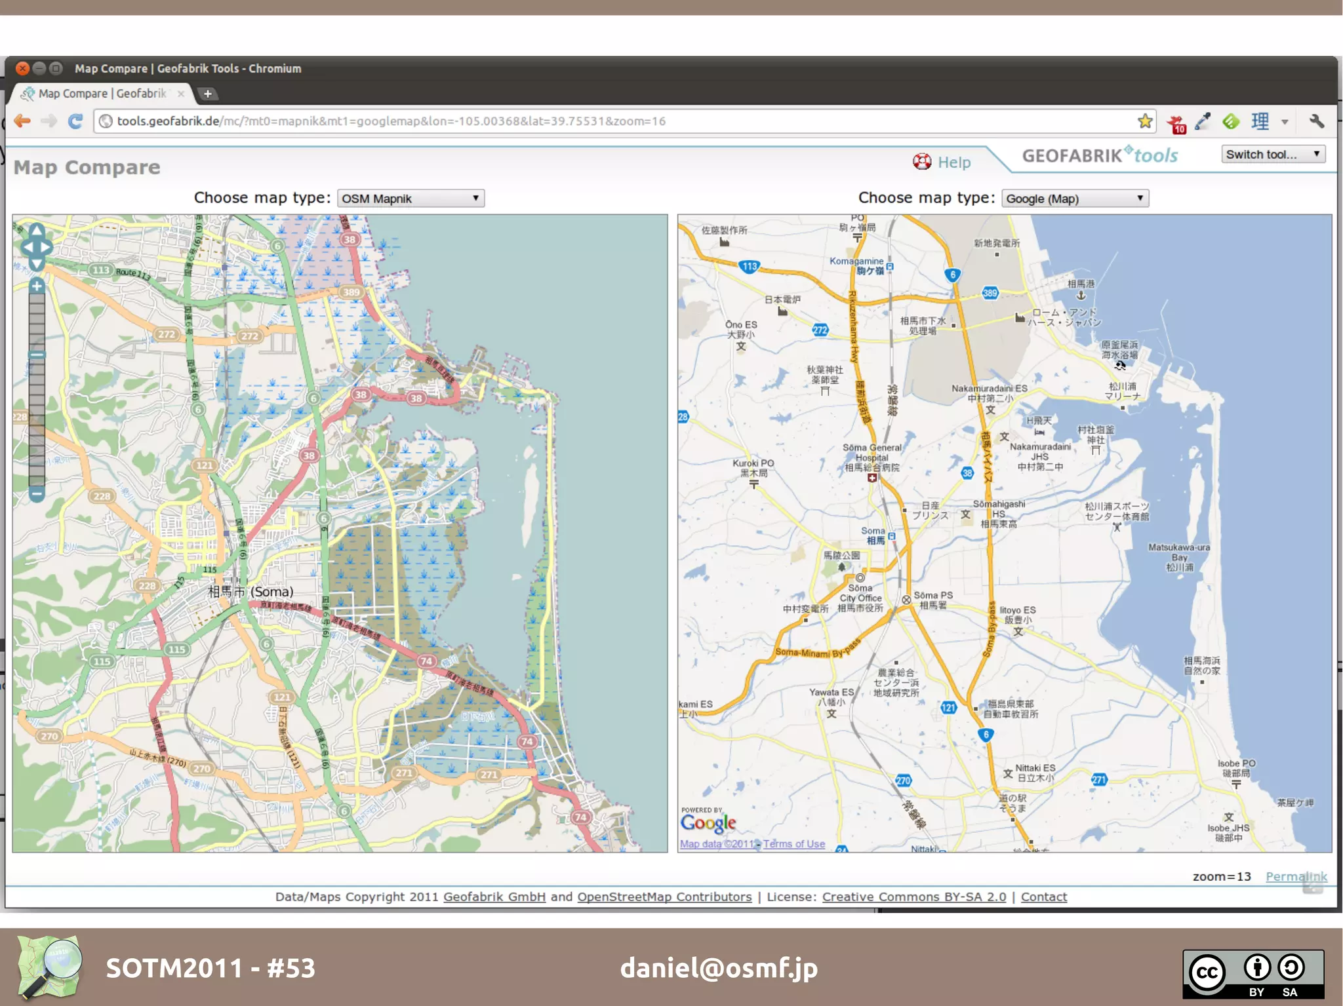Open a new browser tab
Screen dimensions: 1343x1006
[207, 94]
